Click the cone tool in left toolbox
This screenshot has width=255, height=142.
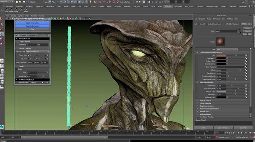click(x=2, y=34)
